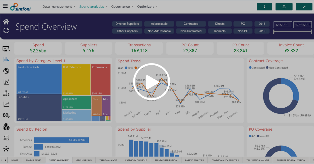Screen dimensions: 314x164
Task: Expand the Governance menu
Action: point(120,7)
